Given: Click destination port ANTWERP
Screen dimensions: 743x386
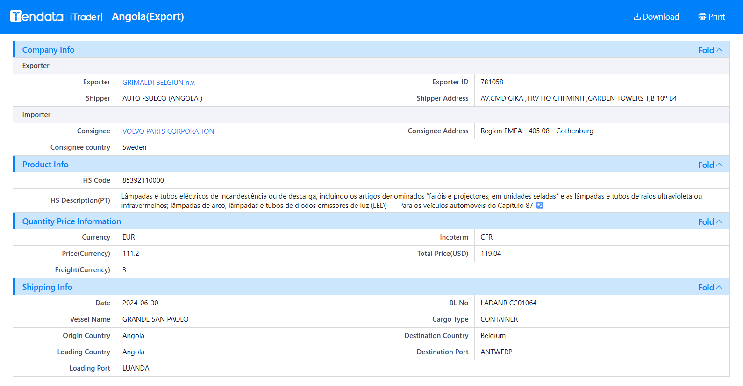Looking at the screenshot, I should [496, 352].
